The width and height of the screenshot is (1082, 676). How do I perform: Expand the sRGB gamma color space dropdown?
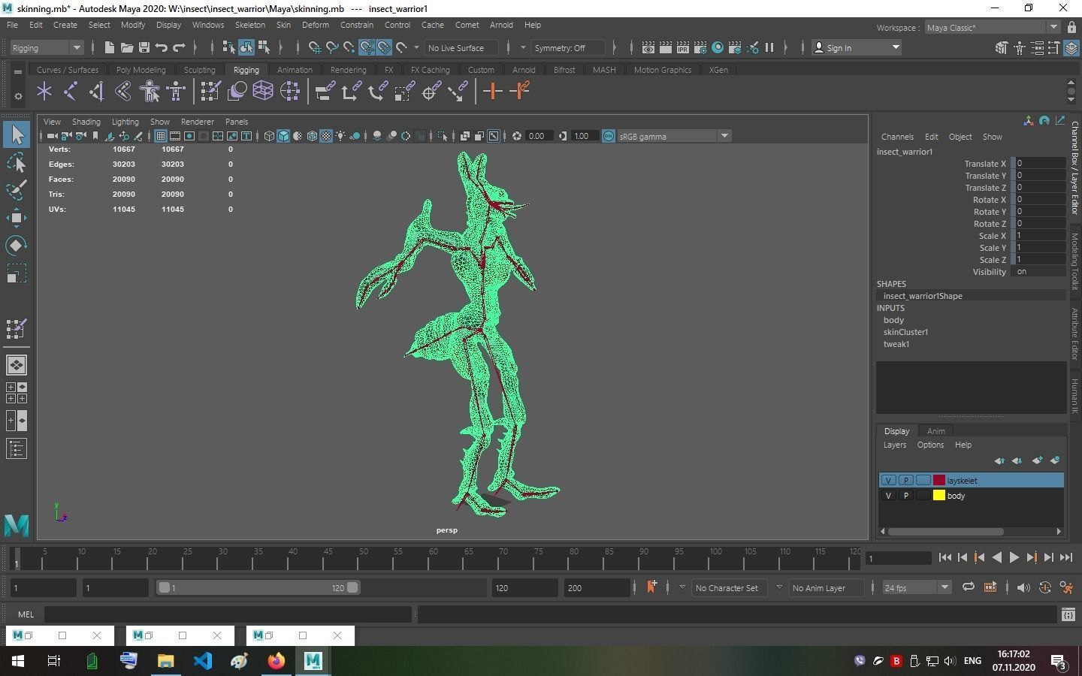coord(724,136)
